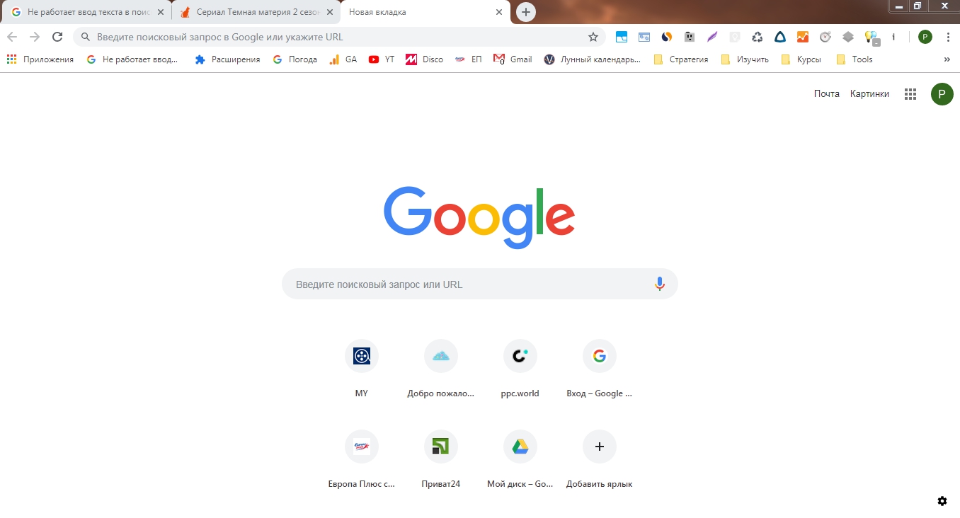Open the YT YouTube bookmark
The width and height of the screenshot is (960, 518).
pyautogui.click(x=382, y=59)
